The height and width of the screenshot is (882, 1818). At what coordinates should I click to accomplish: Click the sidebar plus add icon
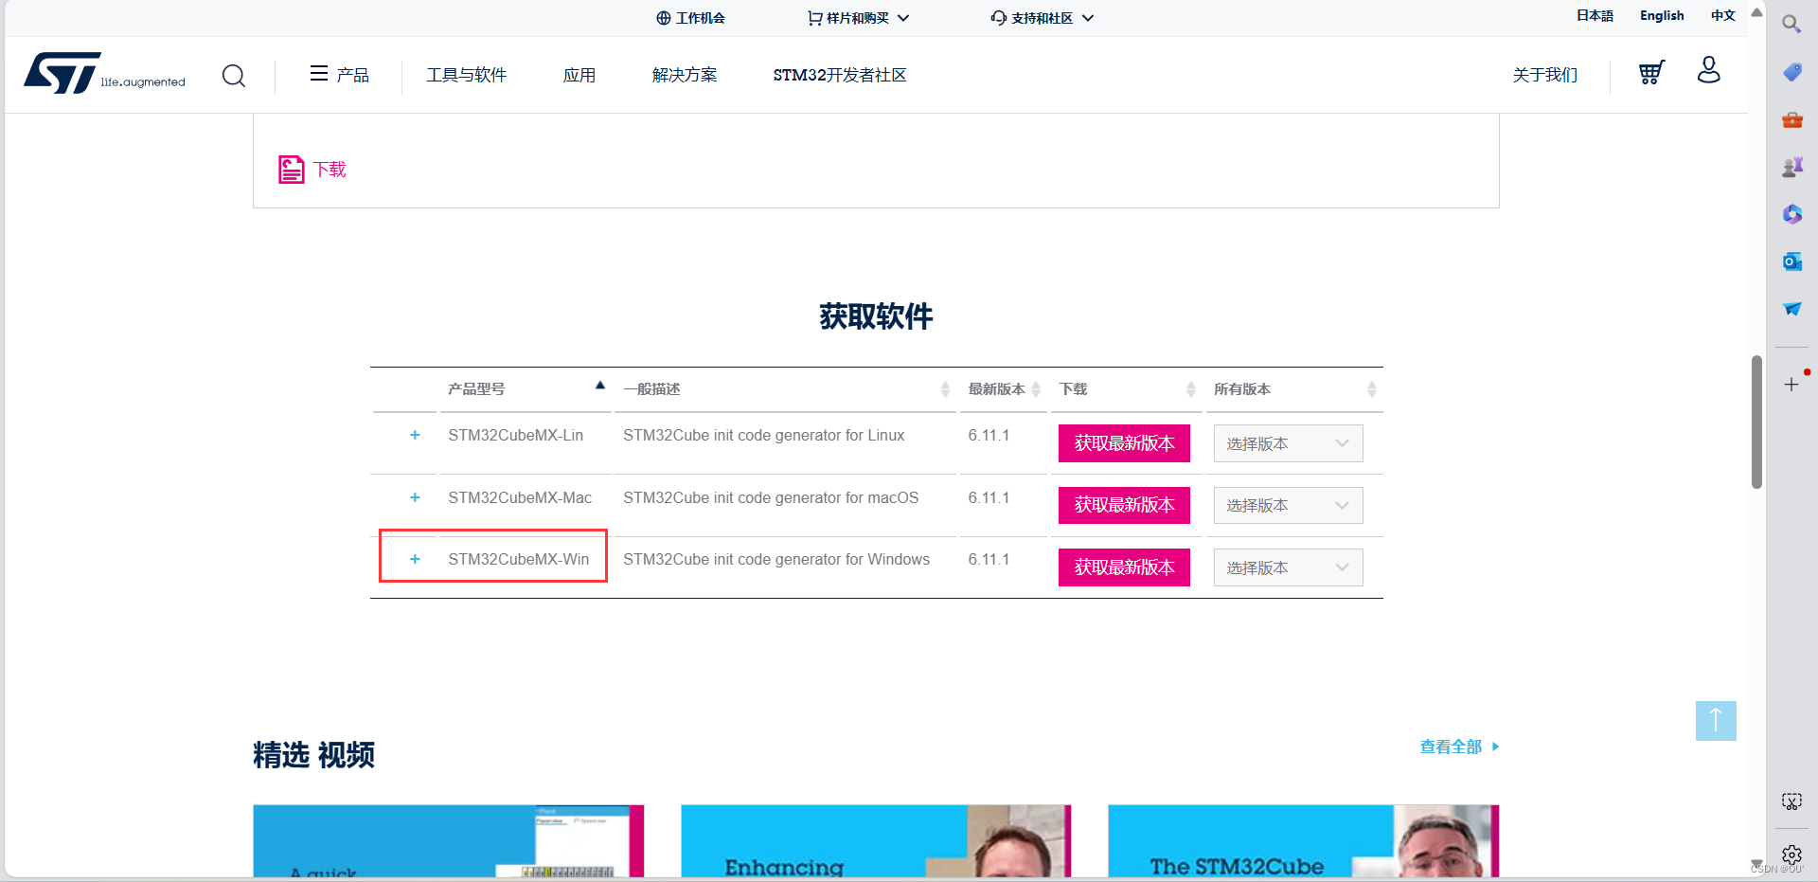pyautogui.click(x=1791, y=384)
